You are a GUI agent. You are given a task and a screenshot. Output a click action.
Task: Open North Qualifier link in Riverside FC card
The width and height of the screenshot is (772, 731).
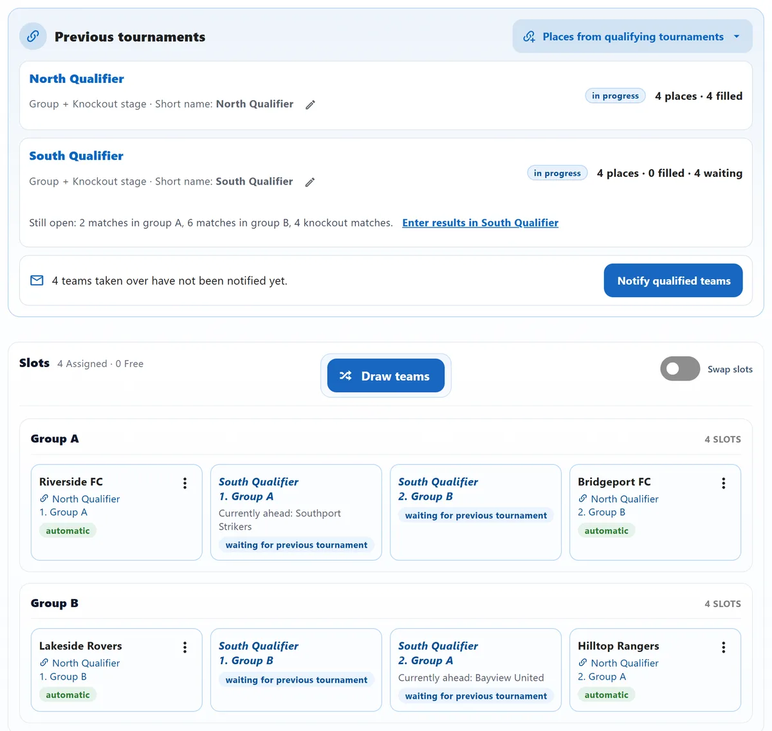coord(86,499)
